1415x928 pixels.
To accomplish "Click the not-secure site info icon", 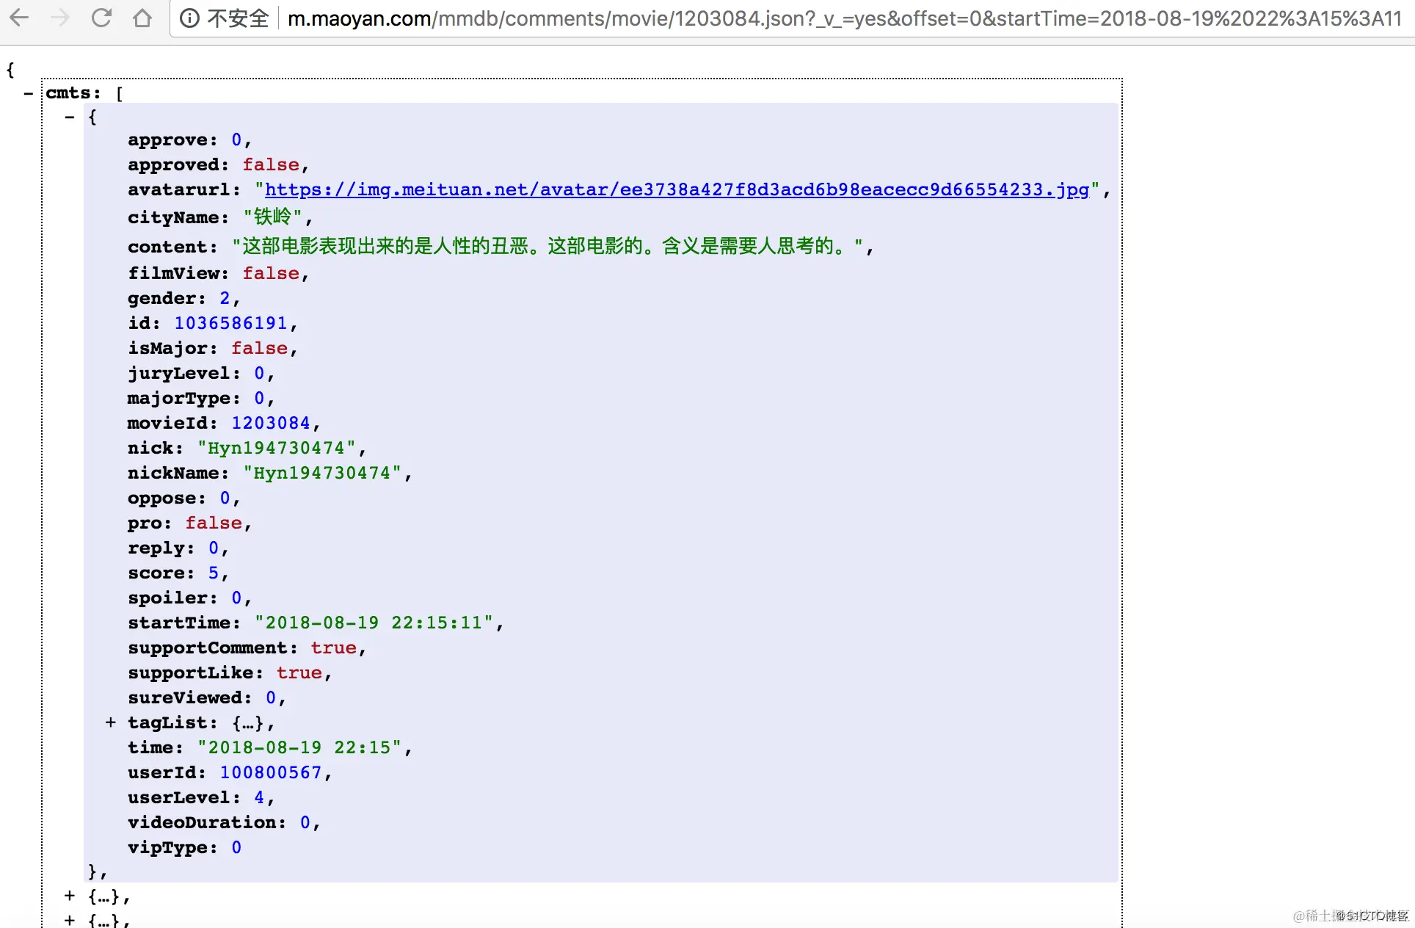I will 189,18.
